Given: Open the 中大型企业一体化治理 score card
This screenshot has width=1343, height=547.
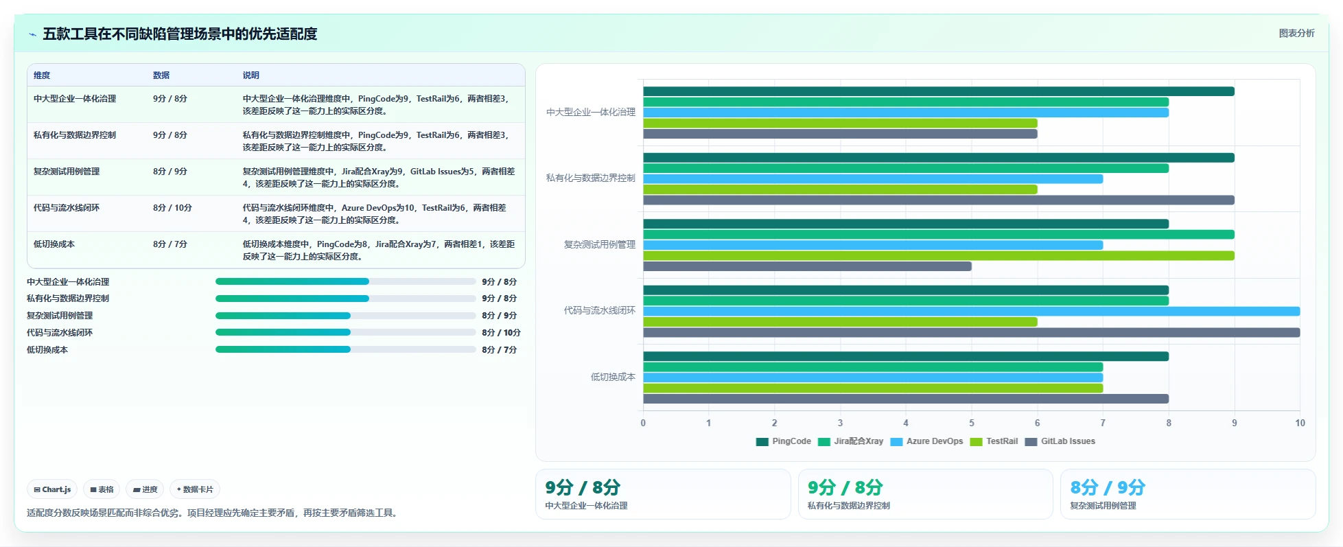Looking at the screenshot, I should [663, 494].
